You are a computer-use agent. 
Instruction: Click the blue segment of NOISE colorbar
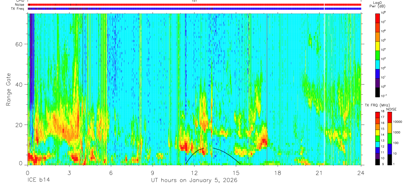[390, 149]
